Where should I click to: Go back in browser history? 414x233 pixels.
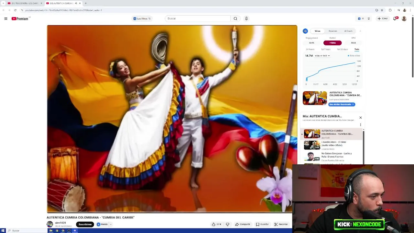click(x=4, y=10)
